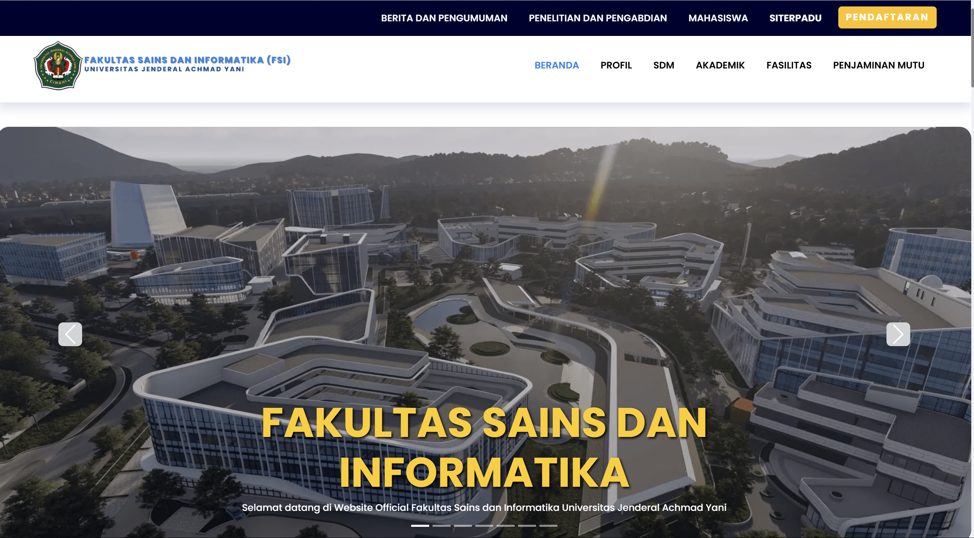Image resolution: width=974 pixels, height=538 pixels.
Task: Advance carousel with right arrow
Action: point(898,334)
